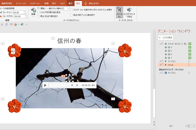
Task: Click the lock-shaped icon in quick toolbar
Action: [2, 24]
